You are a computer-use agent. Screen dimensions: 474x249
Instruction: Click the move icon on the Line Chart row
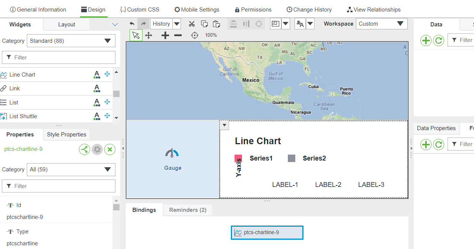pos(107,74)
